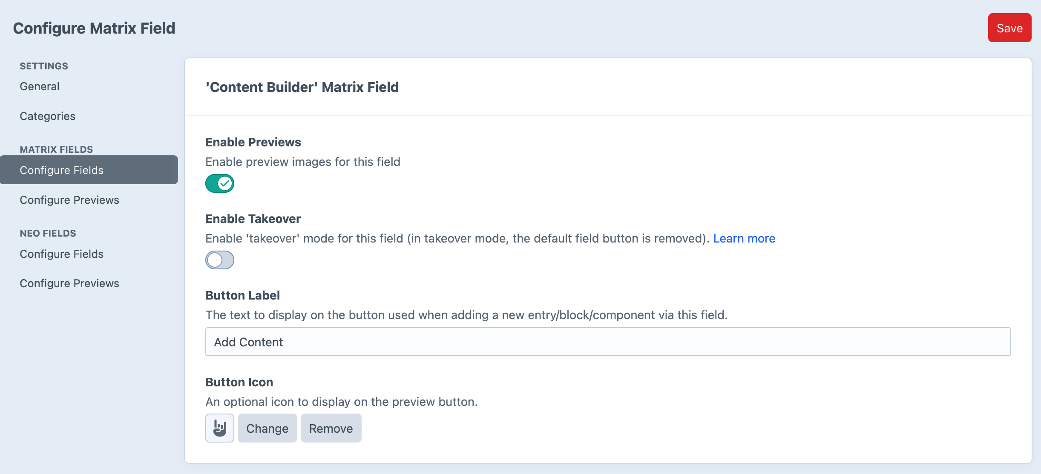This screenshot has height=474, width=1041.
Task: Click the 'Button Icon' field heading
Action: tap(239, 382)
